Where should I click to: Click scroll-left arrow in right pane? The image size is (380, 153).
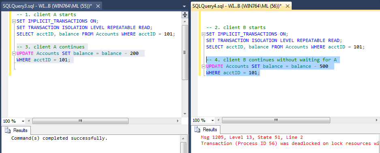click(218, 120)
